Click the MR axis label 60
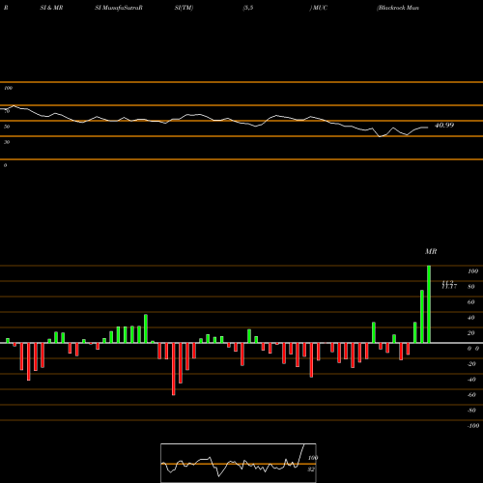 click(471, 302)
